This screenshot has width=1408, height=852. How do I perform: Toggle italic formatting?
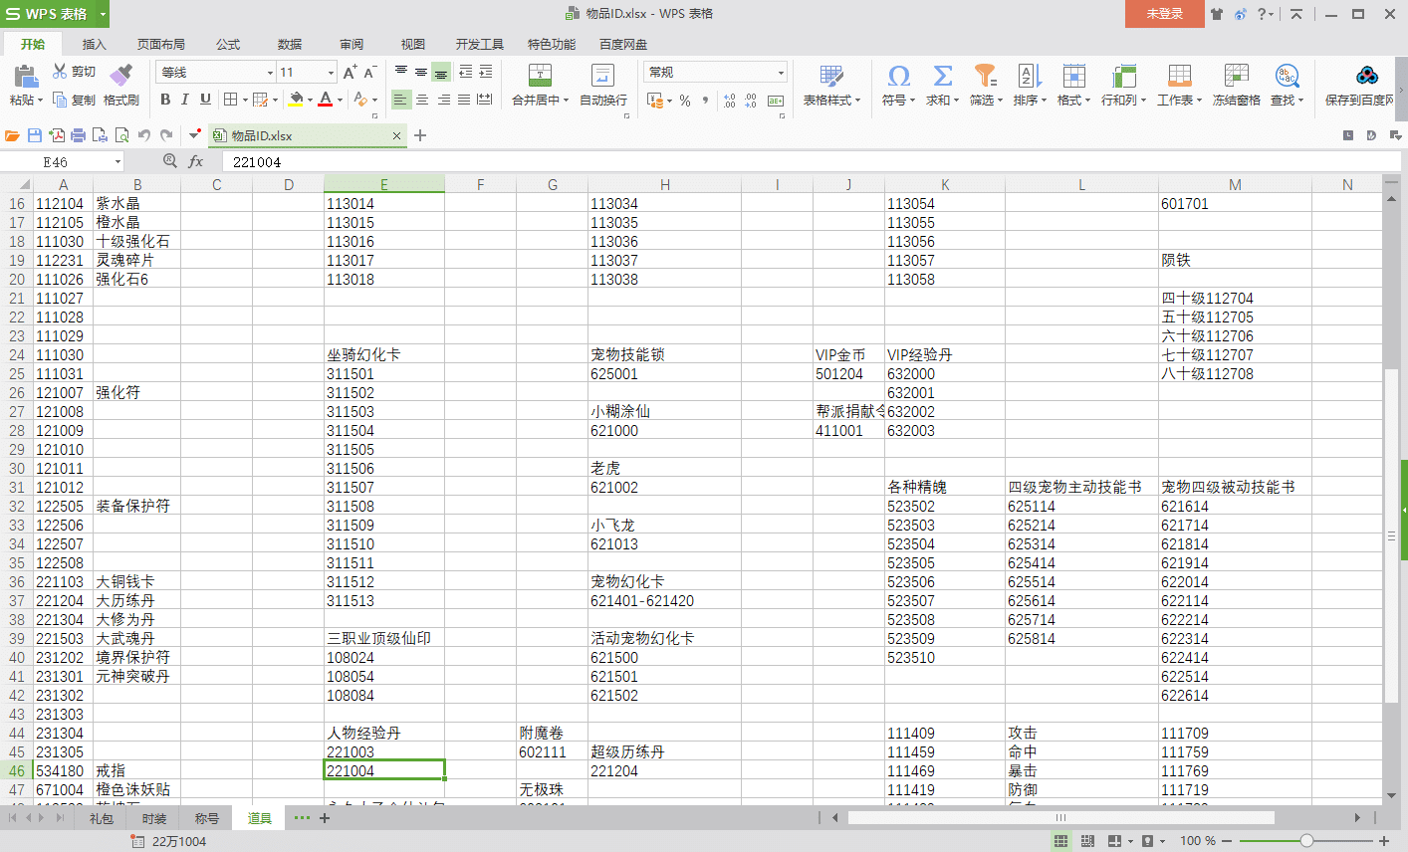[x=185, y=100]
